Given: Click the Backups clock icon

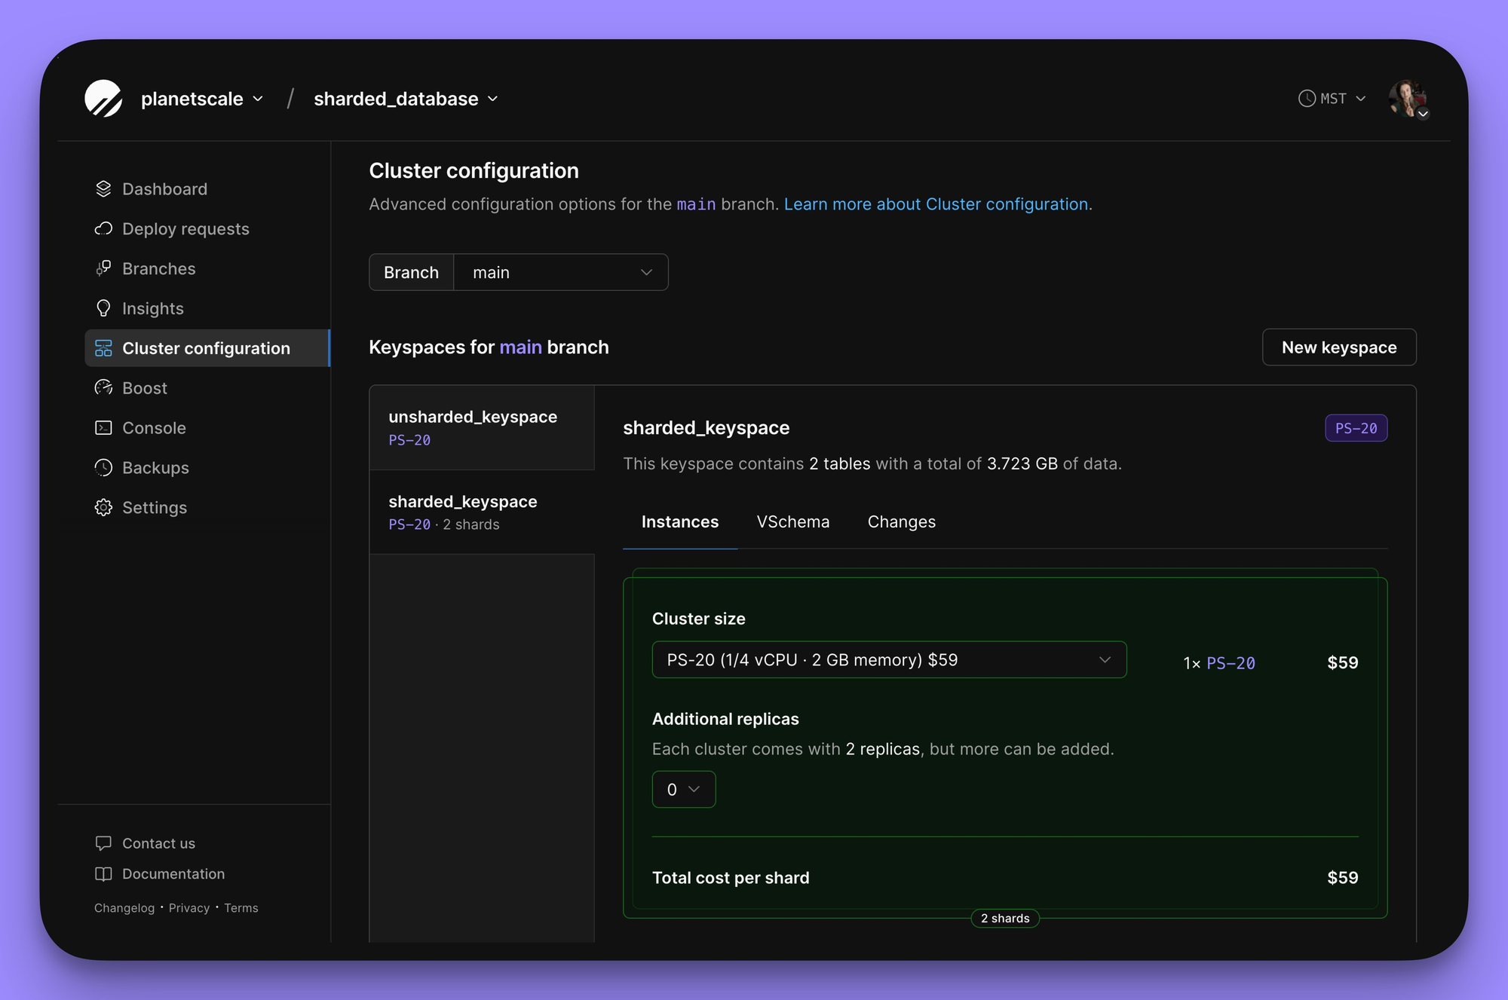Looking at the screenshot, I should [103, 468].
